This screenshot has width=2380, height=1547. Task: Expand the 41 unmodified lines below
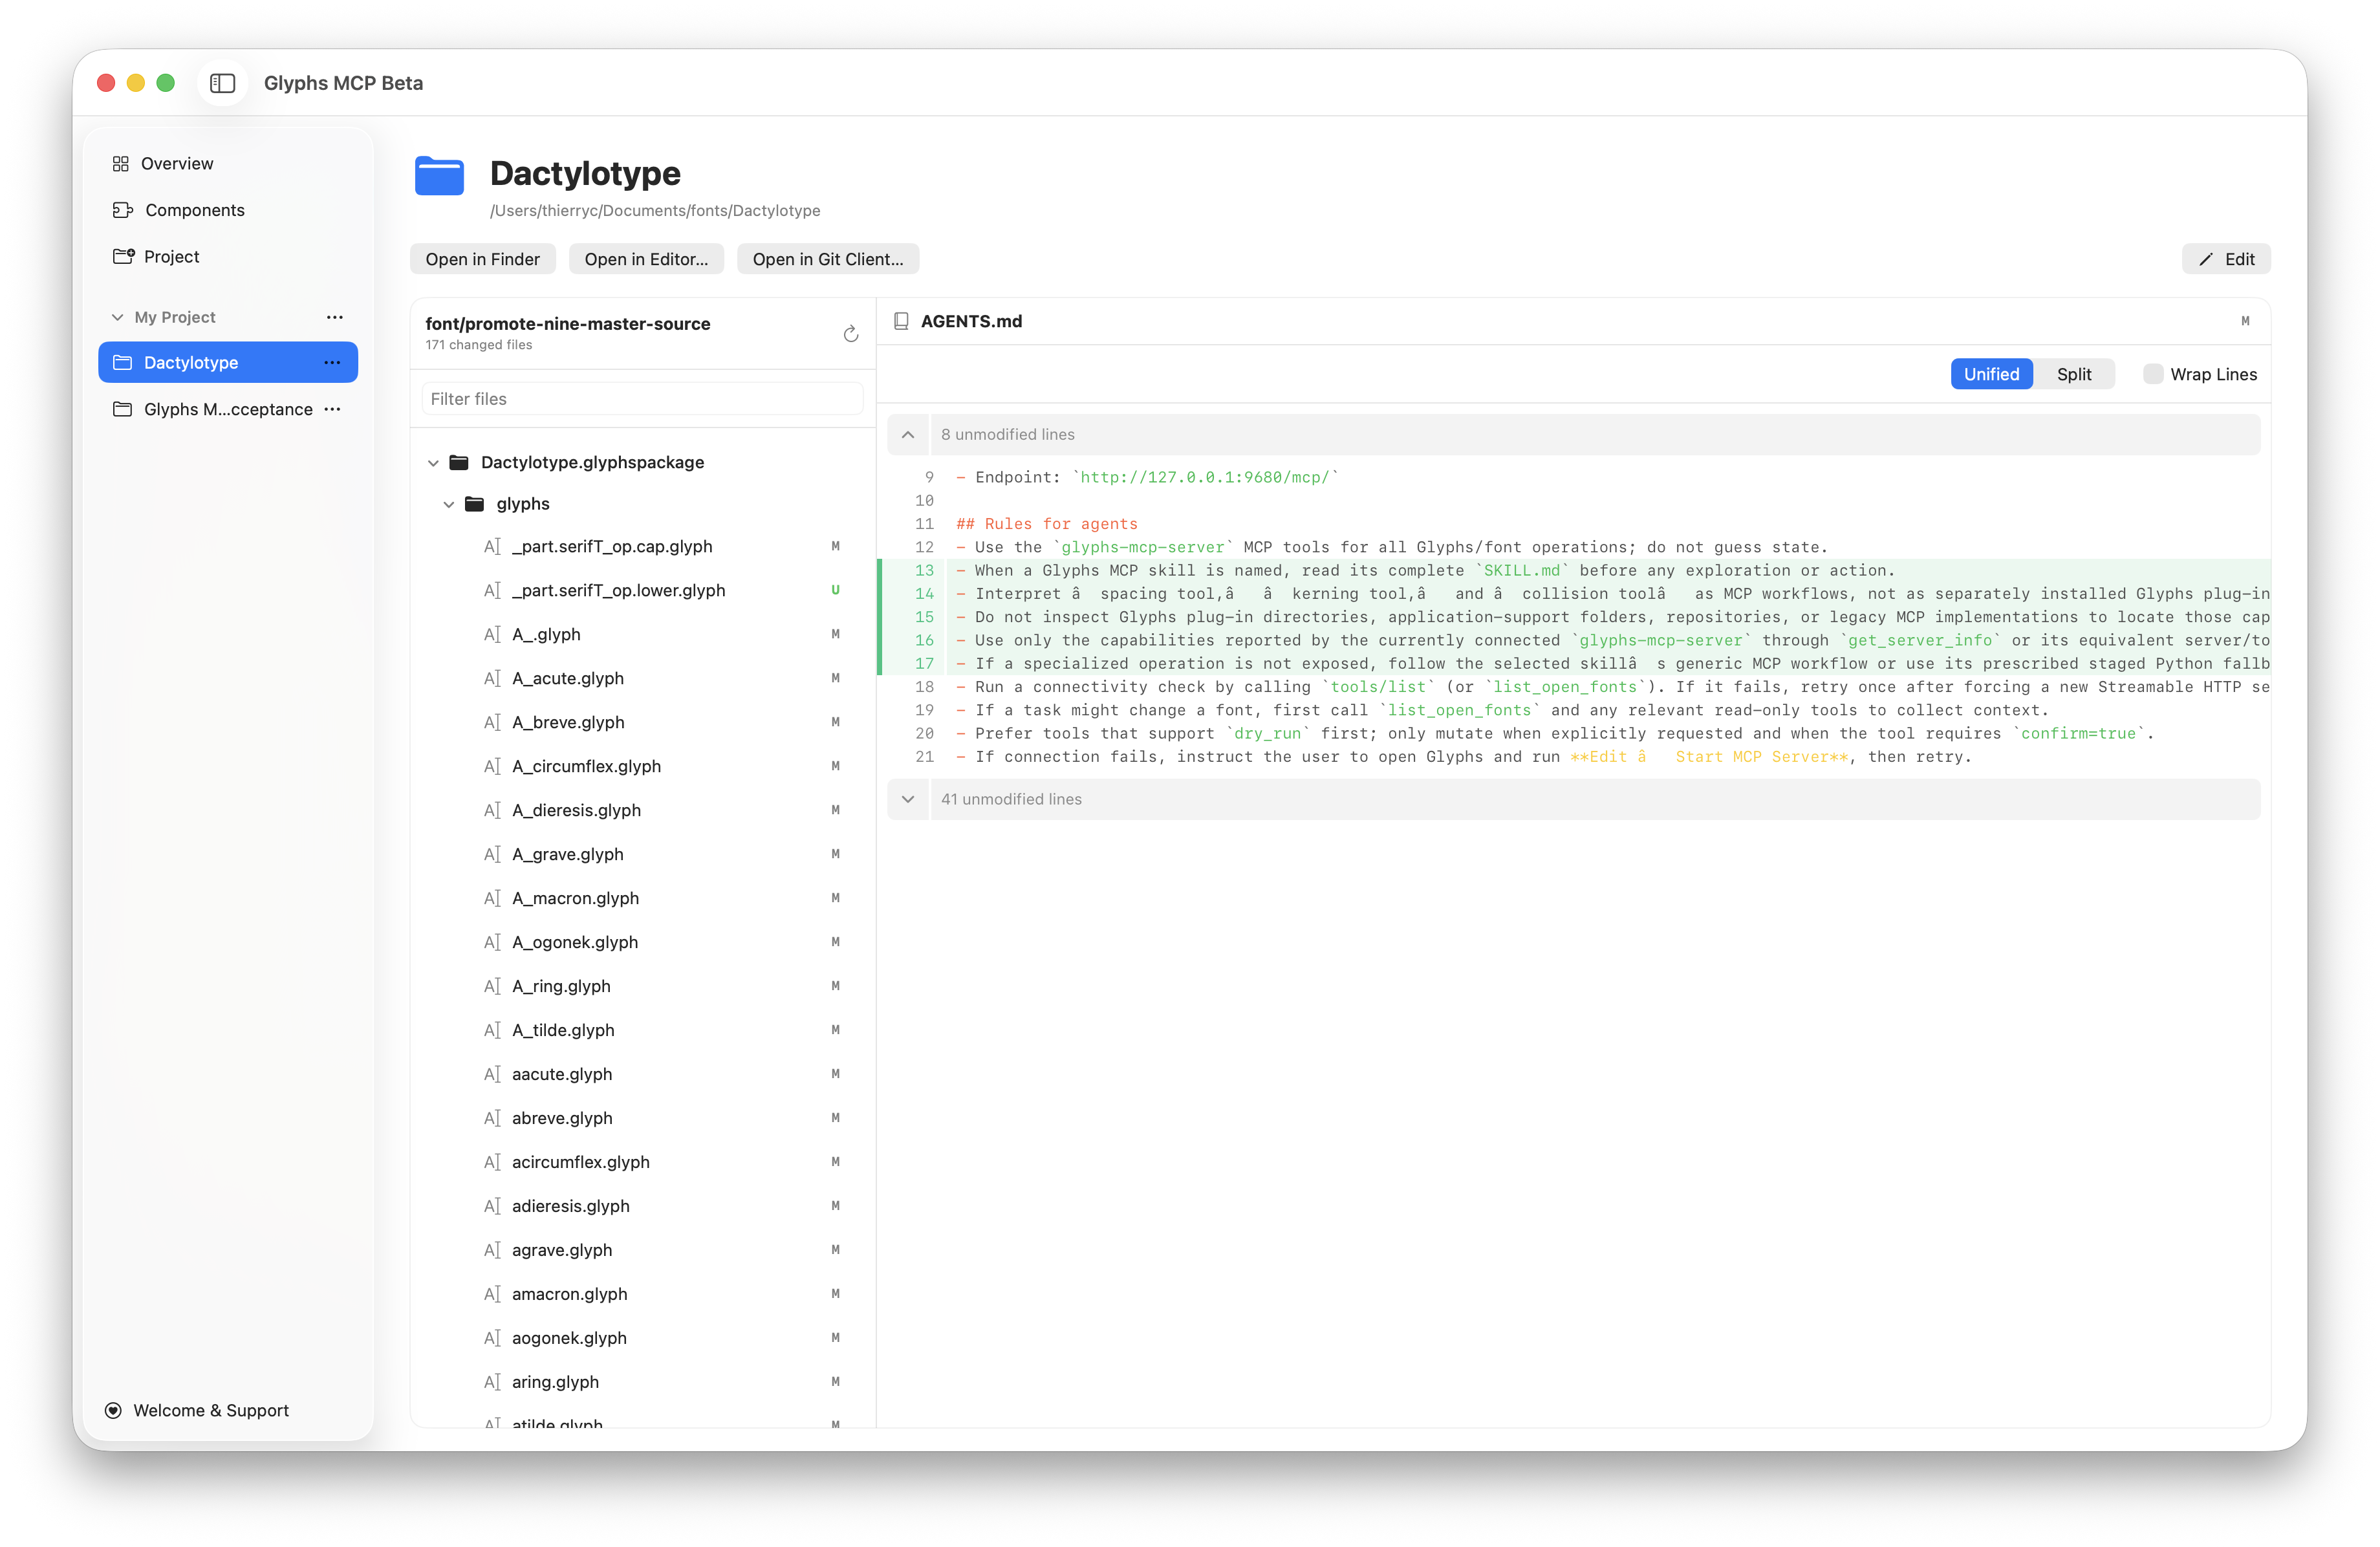(x=908, y=799)
